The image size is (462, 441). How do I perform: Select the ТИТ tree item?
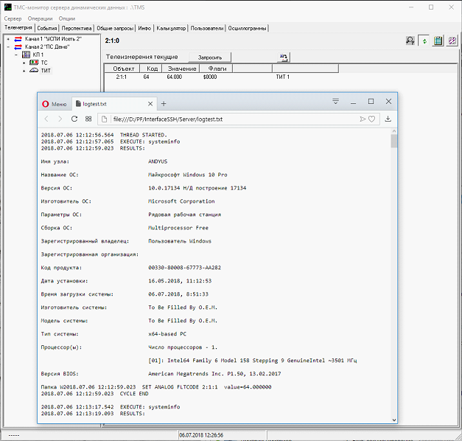point(46,72)
